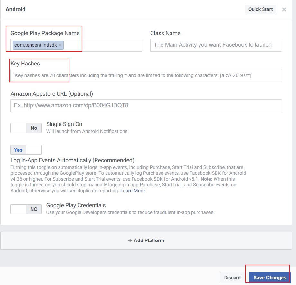
Task: Click the NO label on Google Play Credentials
Action: coord(33,209)
